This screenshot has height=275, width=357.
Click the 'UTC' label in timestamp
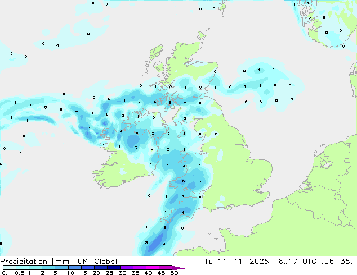[x=309, y=262]
